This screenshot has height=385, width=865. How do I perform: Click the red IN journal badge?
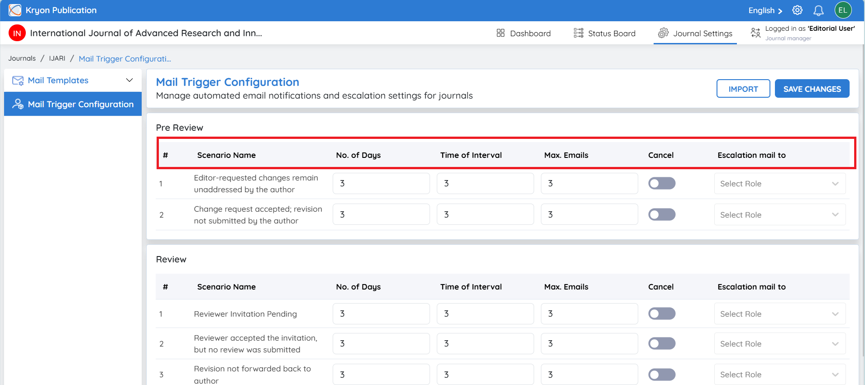click(17, 33)
